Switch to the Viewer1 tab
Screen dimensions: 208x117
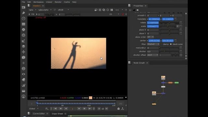(x=37, y=6)
